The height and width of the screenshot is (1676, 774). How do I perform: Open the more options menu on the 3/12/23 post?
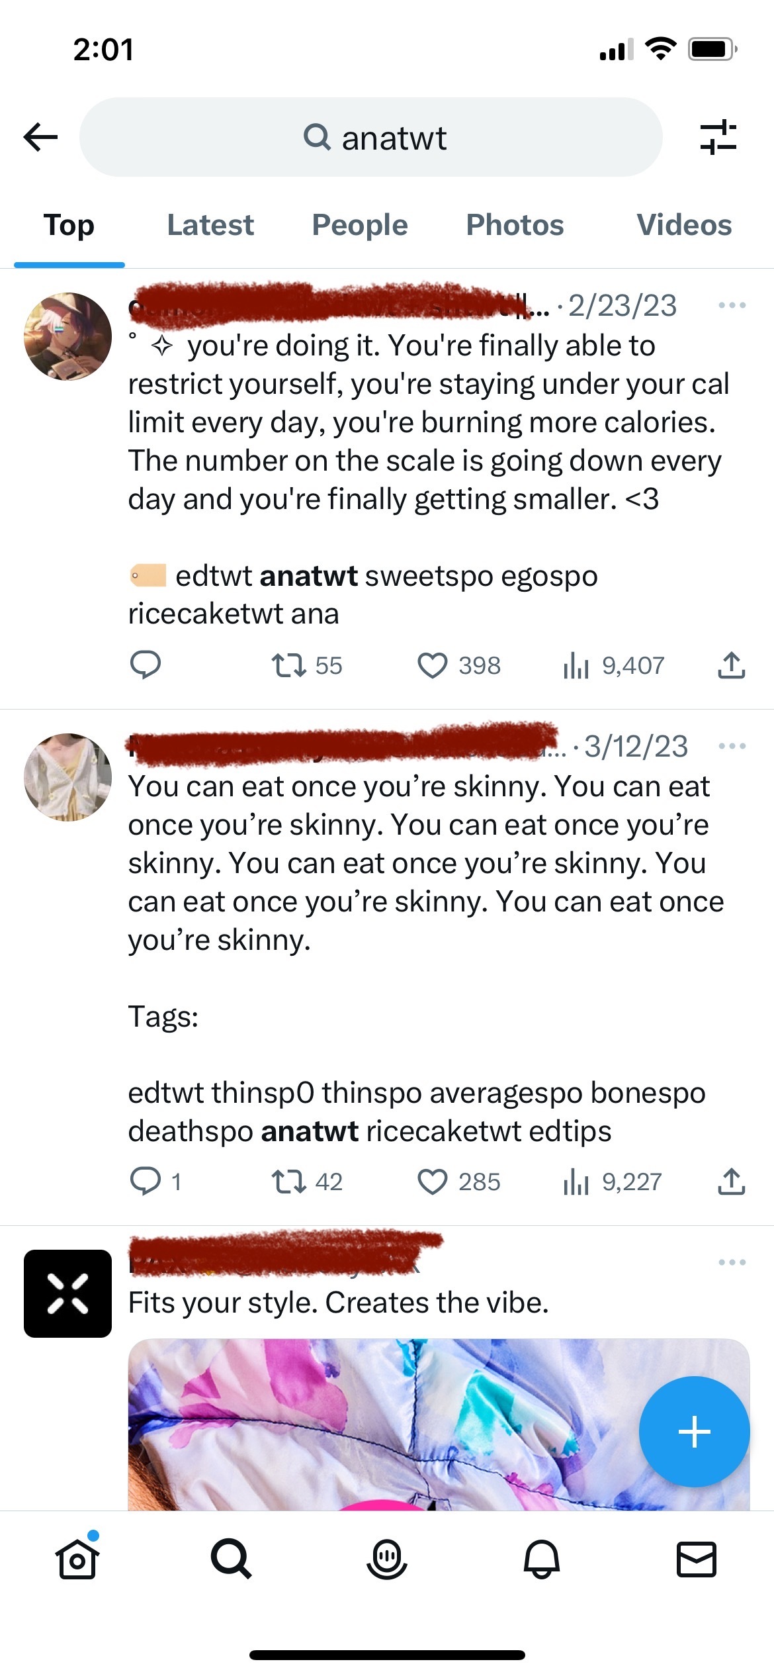[x=732, y=746]
